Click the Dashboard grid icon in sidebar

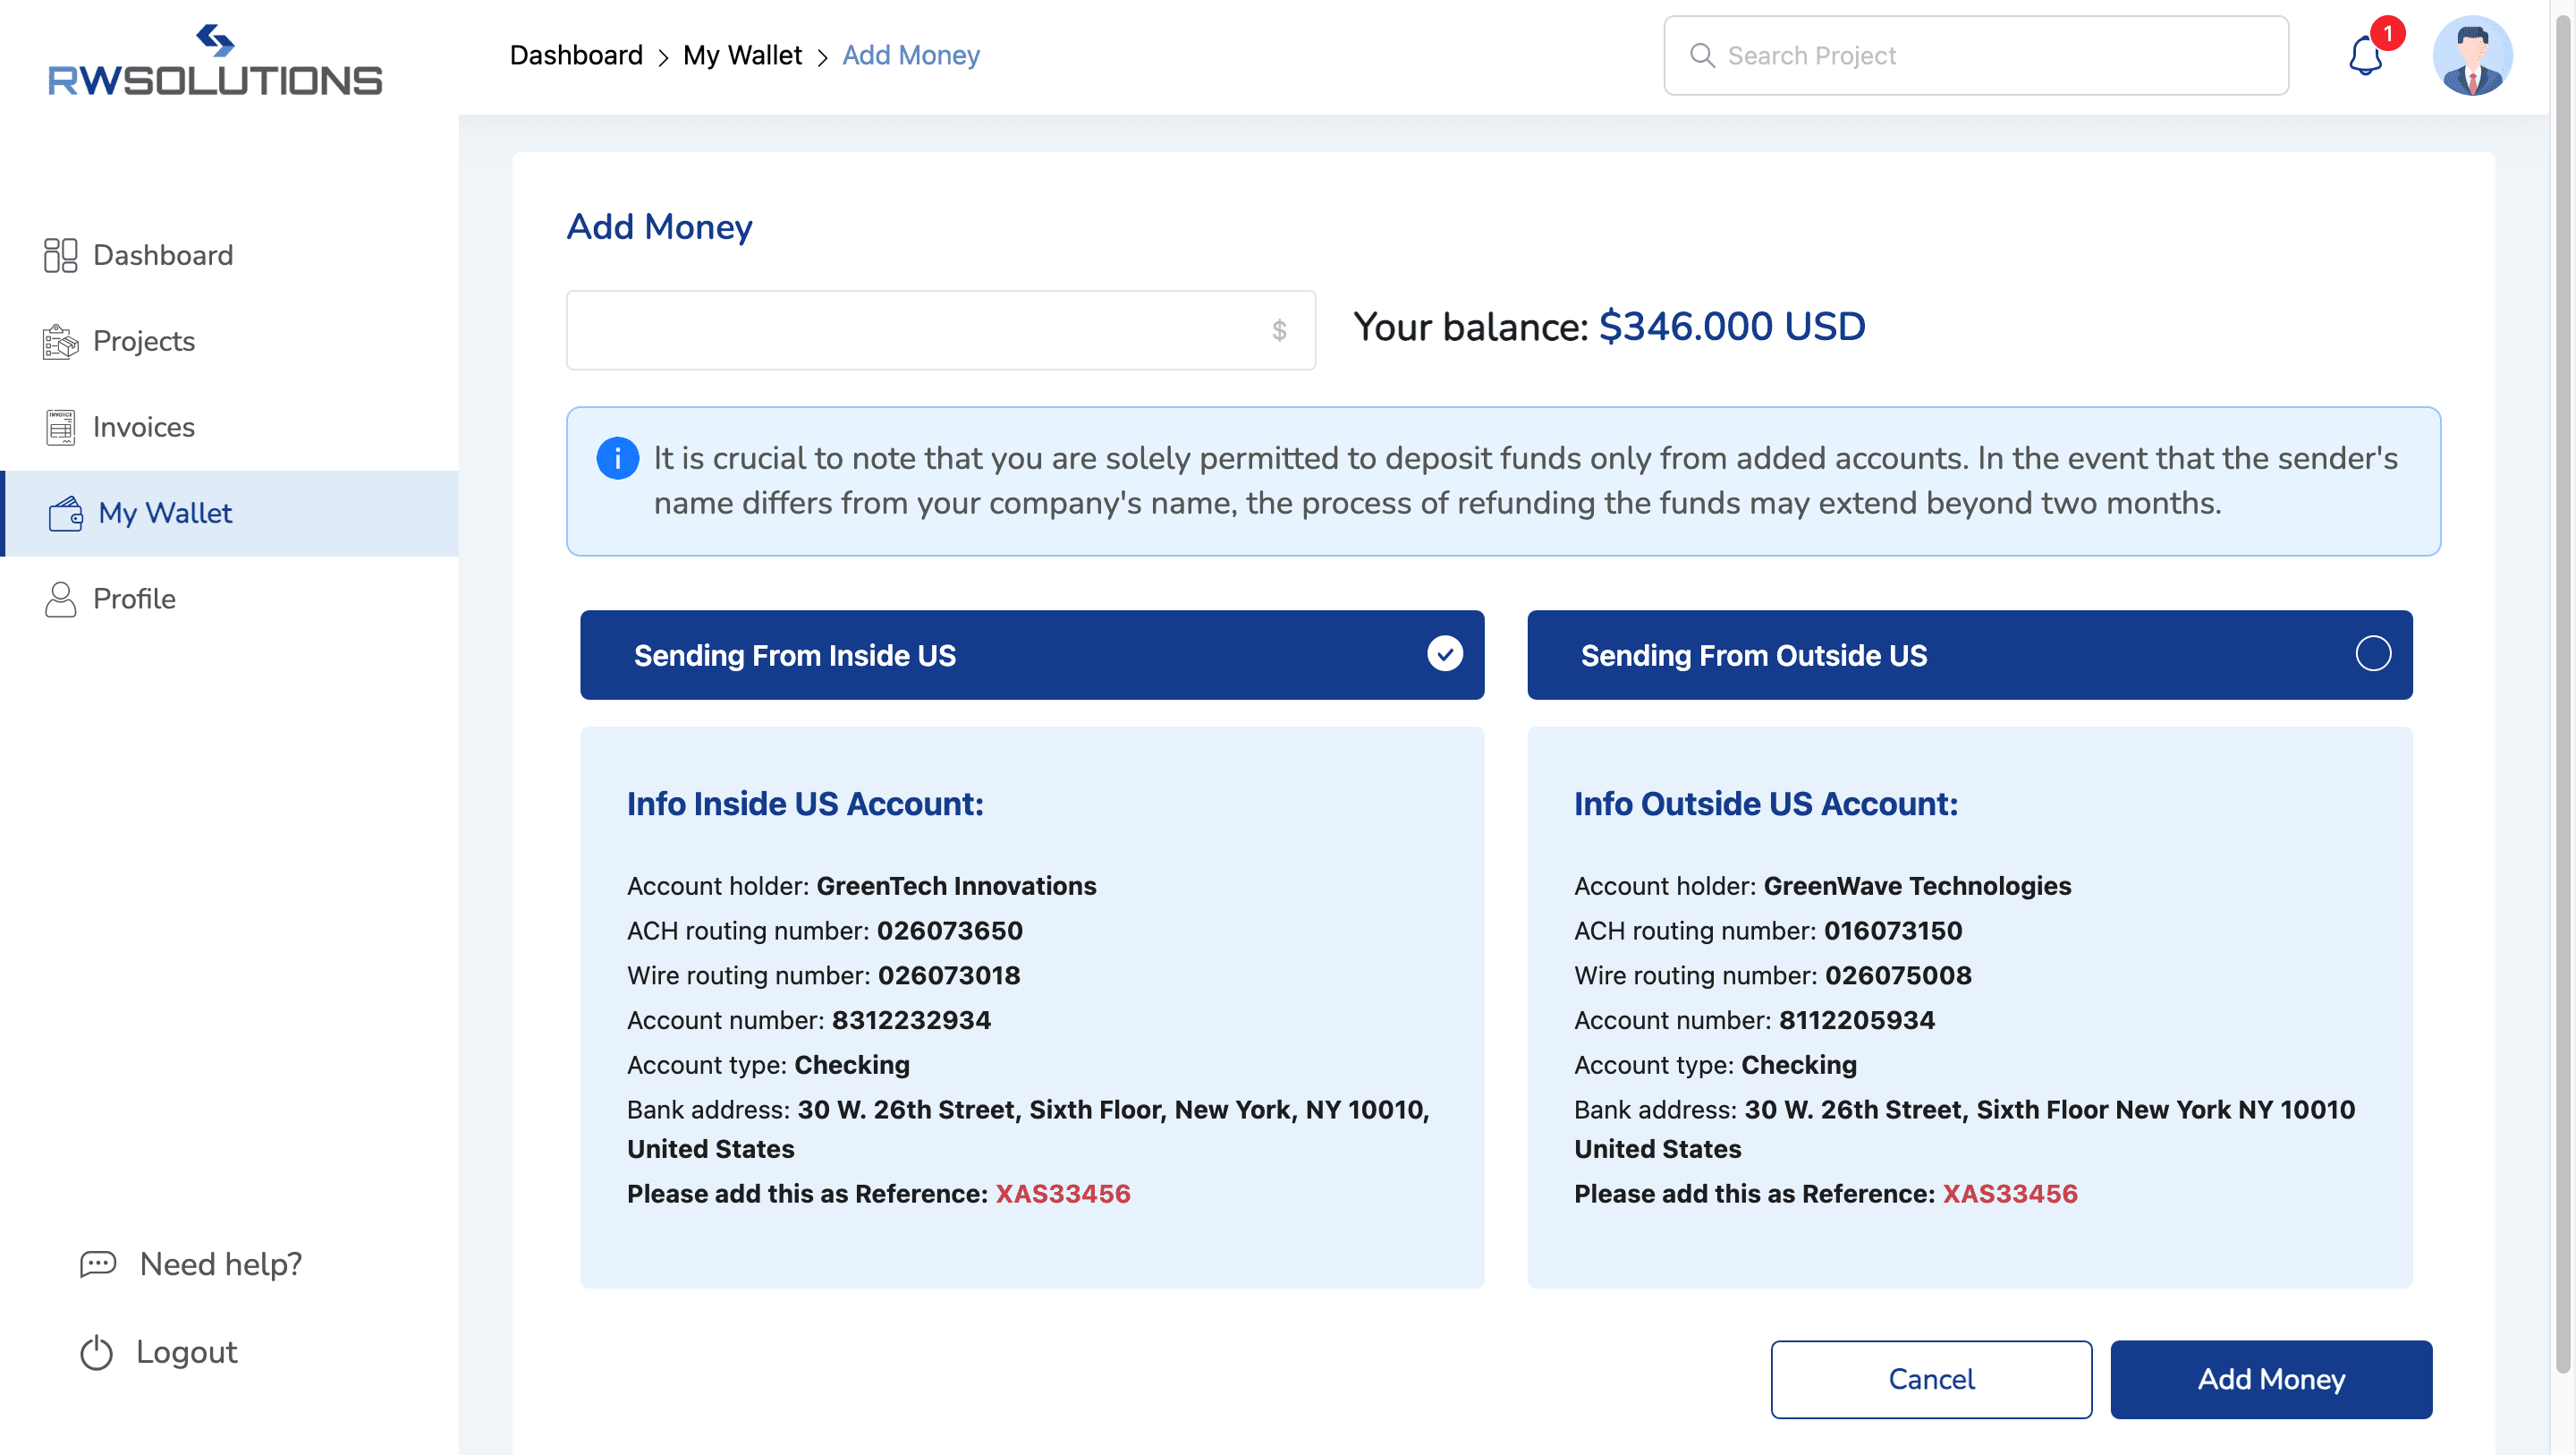[x=60, y=255]
